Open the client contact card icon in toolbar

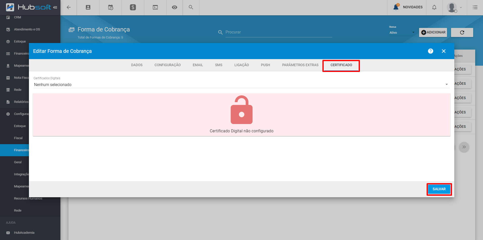[88, 7]
